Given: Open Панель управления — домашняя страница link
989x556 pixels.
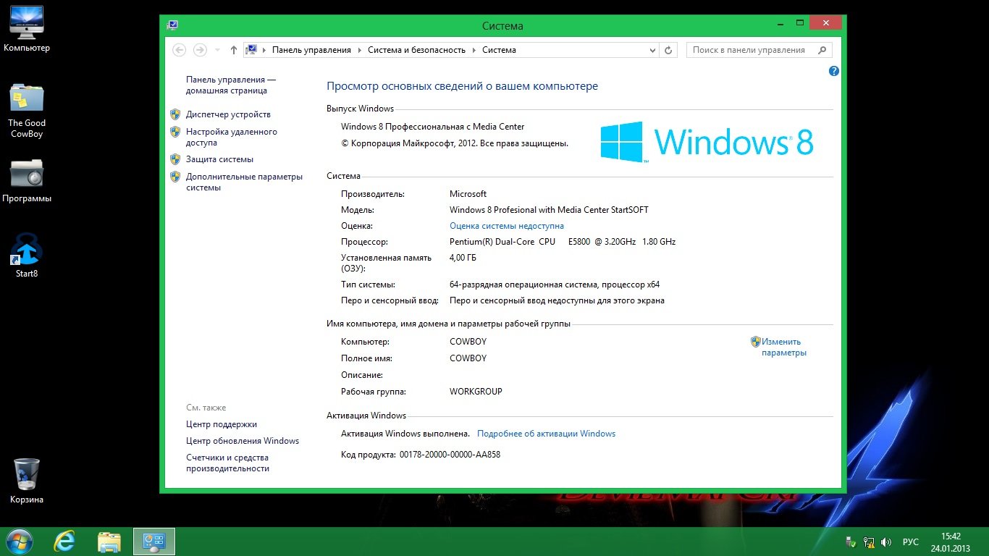Looking at the screenshot, I should coord(231,85).
